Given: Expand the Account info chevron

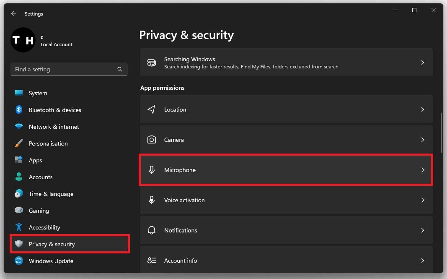Looking at the screenshot, I should click(x=423, y=261).
